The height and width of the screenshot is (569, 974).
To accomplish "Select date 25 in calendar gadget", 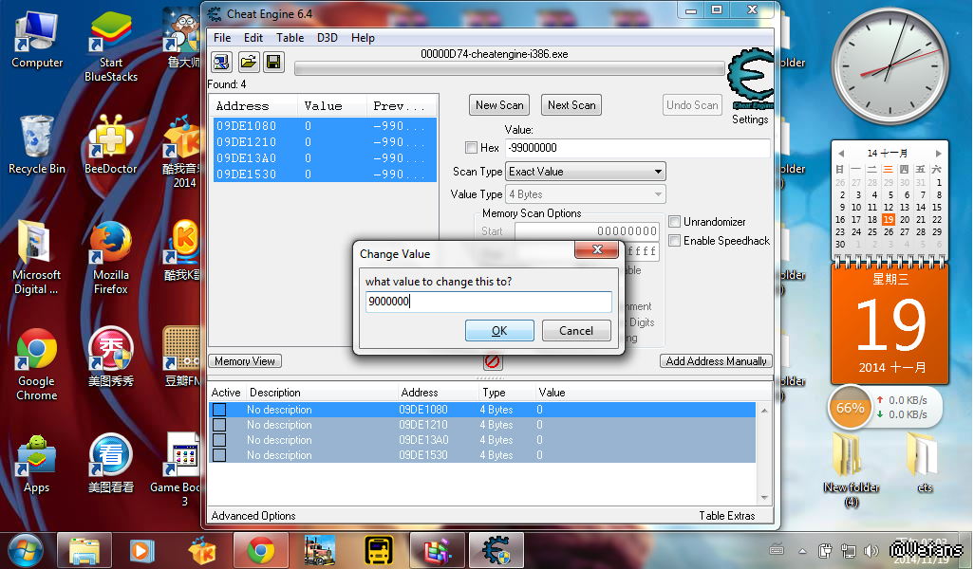I will click(x=872, y=232).
